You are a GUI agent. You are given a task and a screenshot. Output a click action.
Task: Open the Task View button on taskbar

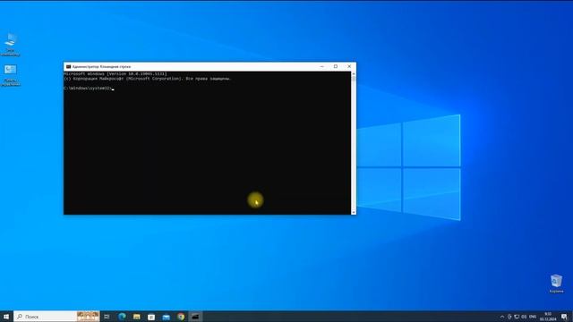click(x=107, y=317)
